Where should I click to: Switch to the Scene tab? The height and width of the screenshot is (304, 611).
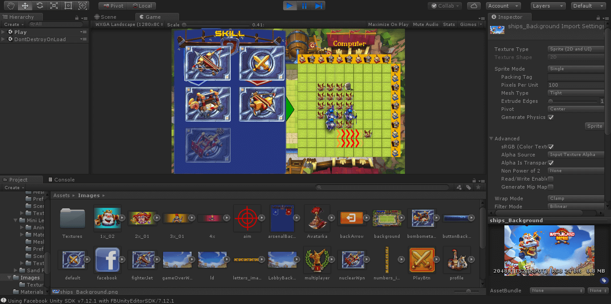[x=106, y=17]
